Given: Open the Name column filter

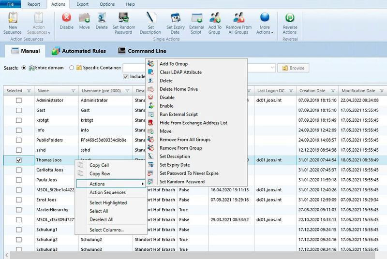Looking at the screenshot, I should (74, 91).
